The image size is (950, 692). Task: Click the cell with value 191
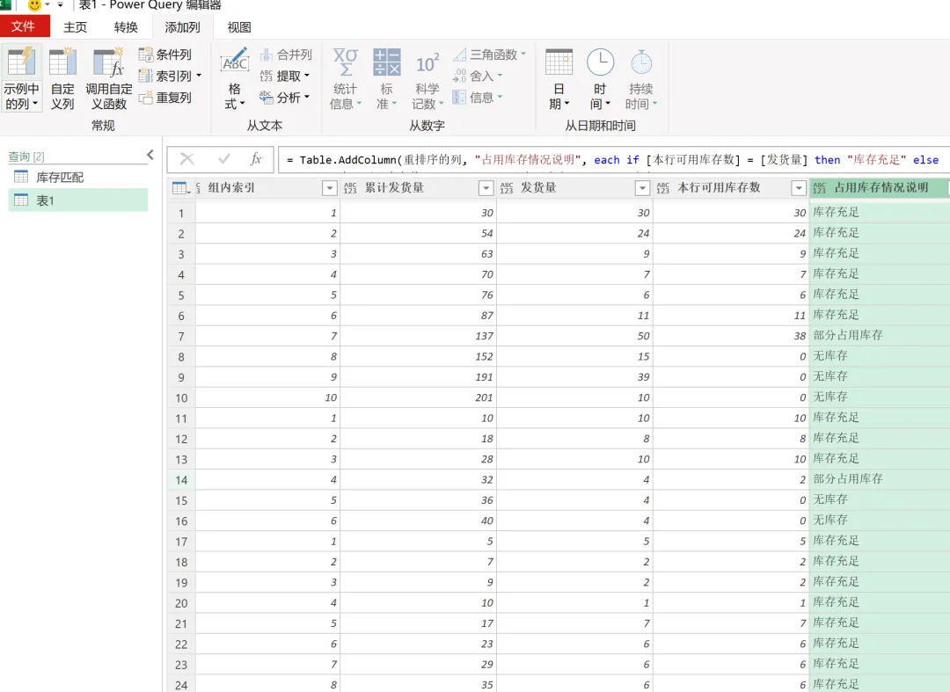(418, 376)
